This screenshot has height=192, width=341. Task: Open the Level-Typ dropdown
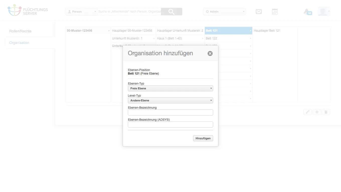[x=170, y=100]
